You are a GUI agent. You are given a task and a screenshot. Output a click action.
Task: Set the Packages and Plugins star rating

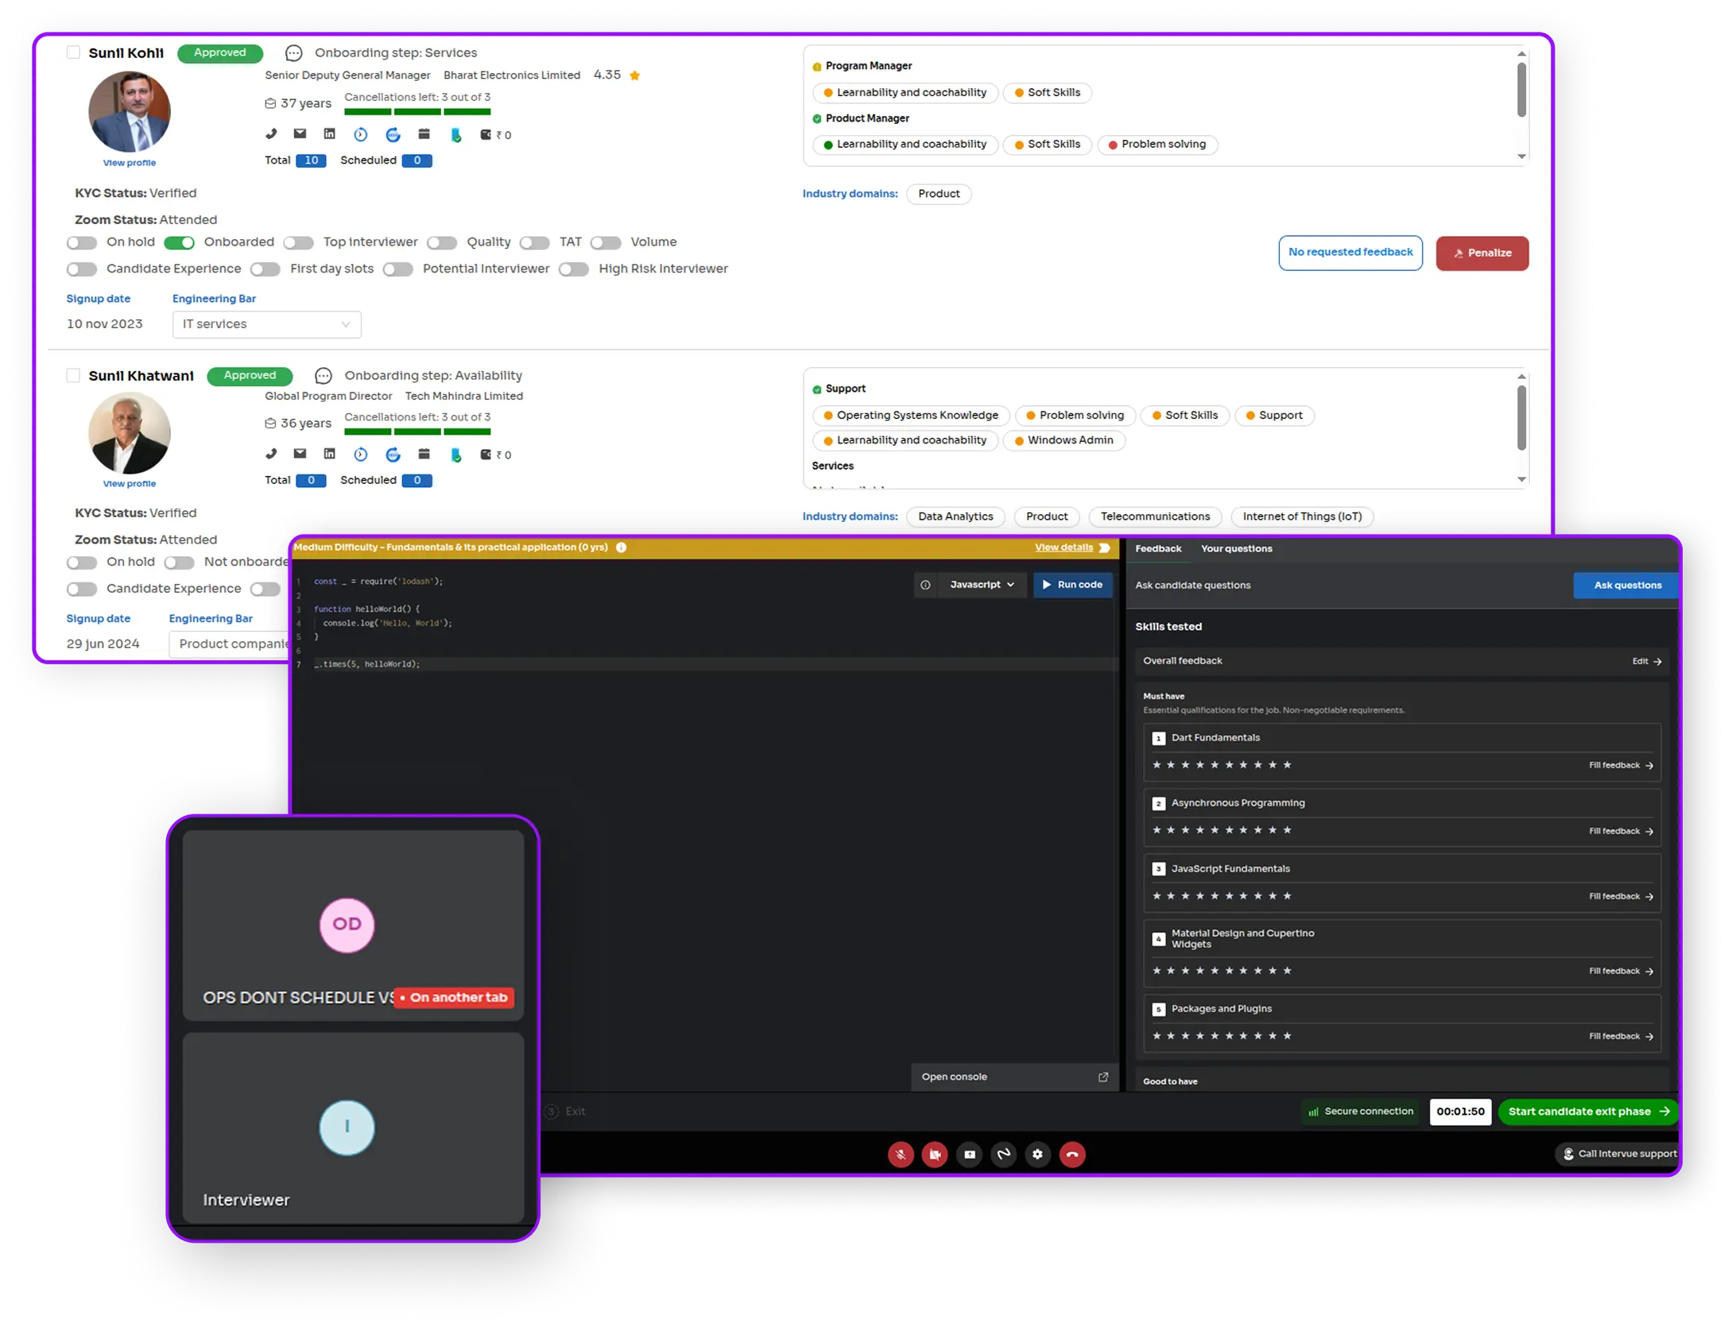tap(1222, 1036)
